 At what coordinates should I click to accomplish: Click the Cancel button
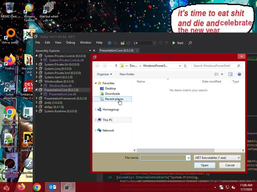pos(230,165)
